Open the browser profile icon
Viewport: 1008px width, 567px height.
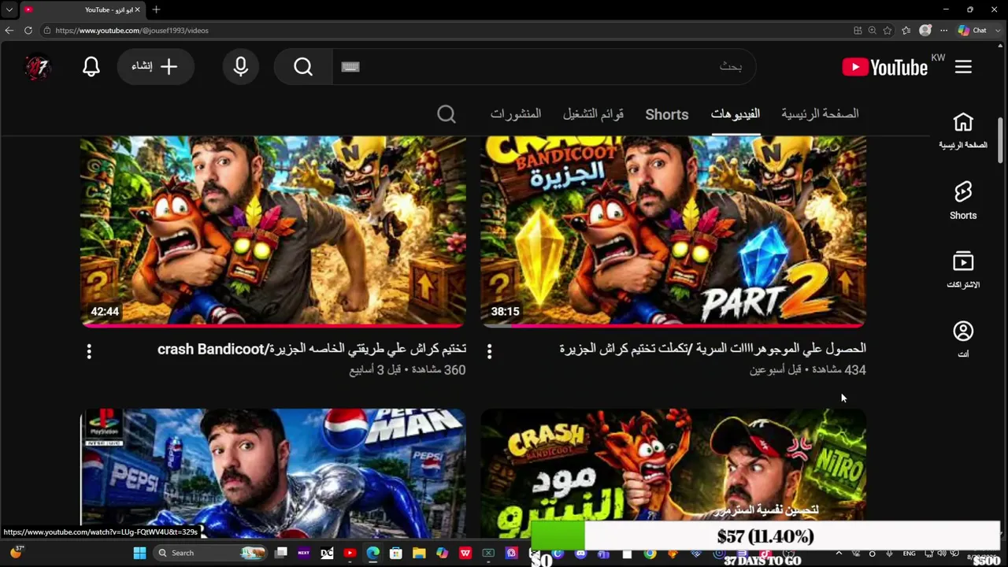925,30
